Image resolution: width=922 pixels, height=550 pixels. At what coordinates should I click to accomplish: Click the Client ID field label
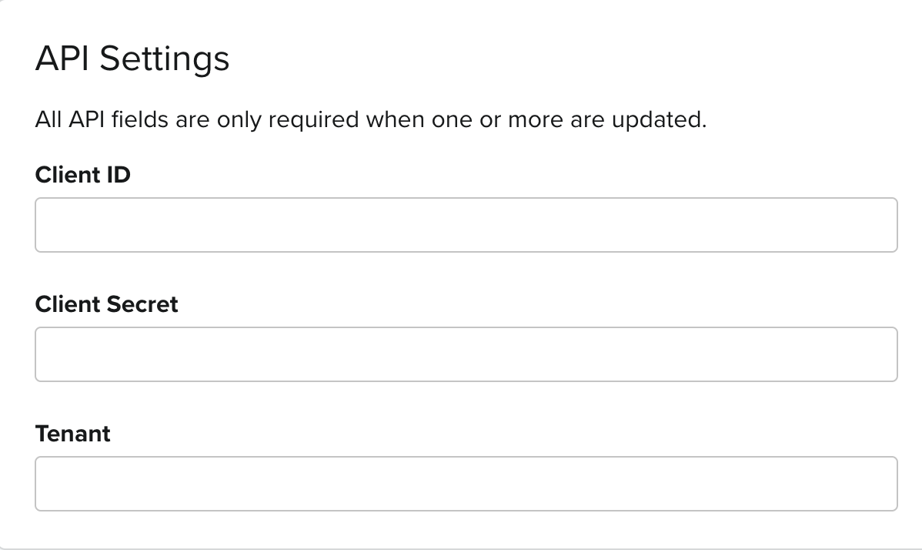click(x=83, y=176)
